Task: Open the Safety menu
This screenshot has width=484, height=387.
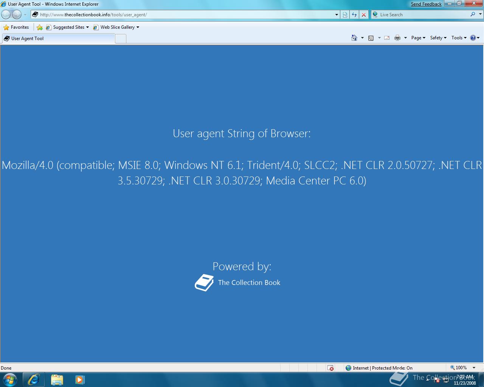Action: pos(438,38)
